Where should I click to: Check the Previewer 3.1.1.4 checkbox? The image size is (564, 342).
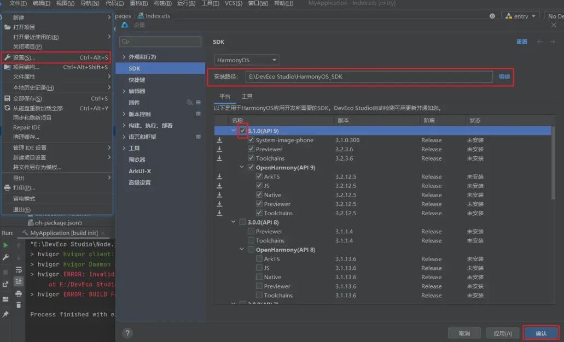click(251, 231)
